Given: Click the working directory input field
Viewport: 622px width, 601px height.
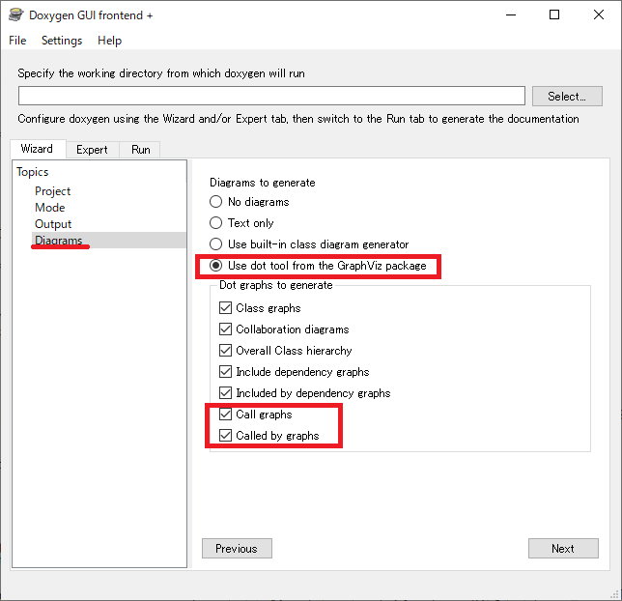Looking at the screenshot, I should (x=271, y=96).
